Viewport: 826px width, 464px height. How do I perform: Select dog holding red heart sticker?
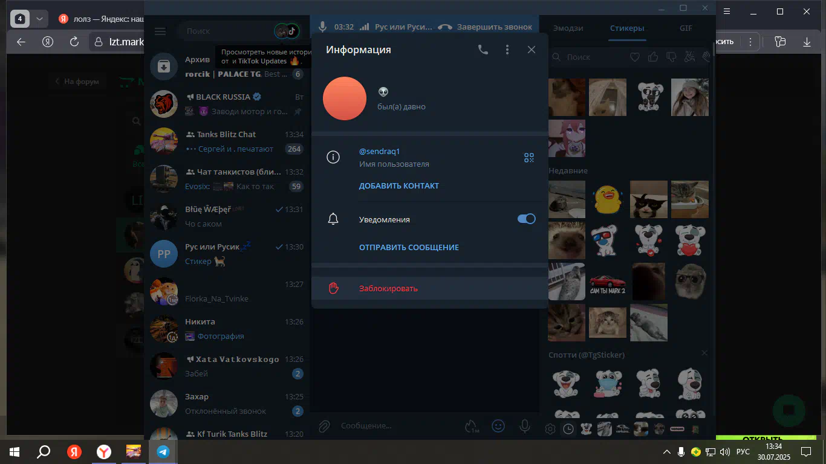690,240
